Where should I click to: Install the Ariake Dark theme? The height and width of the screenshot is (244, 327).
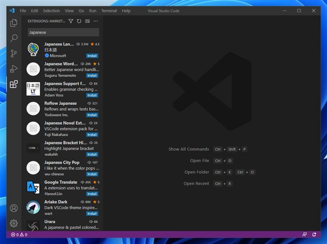tap(92, 214)
